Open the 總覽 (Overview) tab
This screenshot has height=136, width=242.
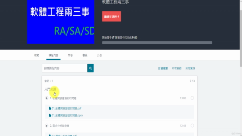click(x=37, y=55)
